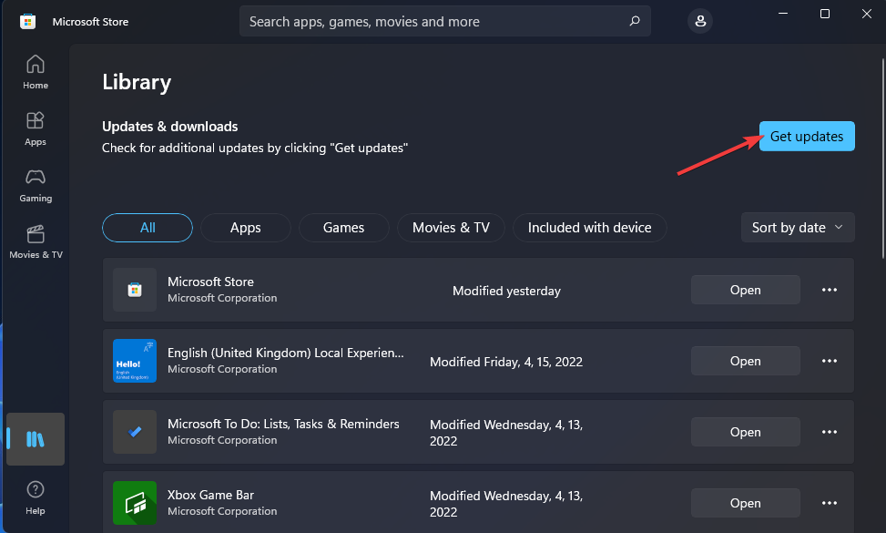Open the Sort by date dropdown
The height and width of the screenshot is (533, 886).
797,227
